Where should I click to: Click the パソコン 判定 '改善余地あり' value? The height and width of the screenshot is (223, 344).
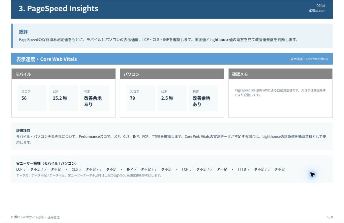(x=201, y=101)
